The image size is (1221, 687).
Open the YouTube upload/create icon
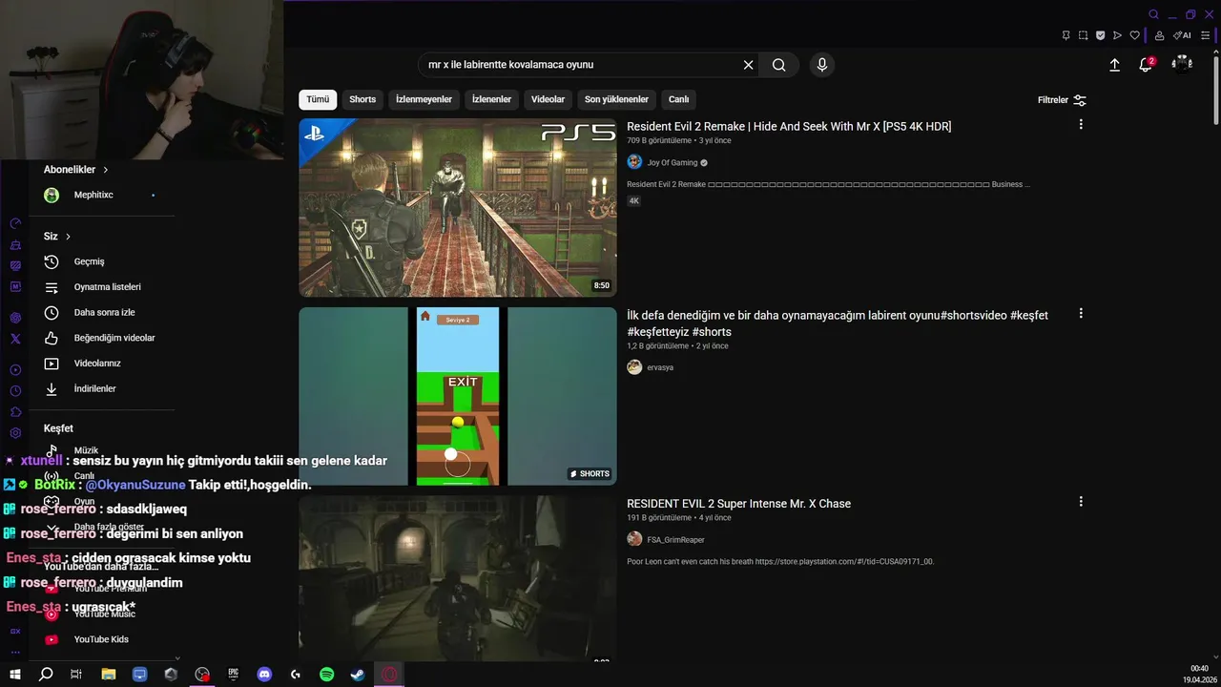pos(1114,65)
